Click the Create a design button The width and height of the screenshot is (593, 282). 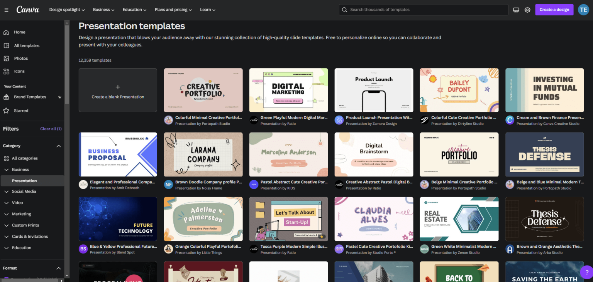pyautogui.click(x=554, y=10)
